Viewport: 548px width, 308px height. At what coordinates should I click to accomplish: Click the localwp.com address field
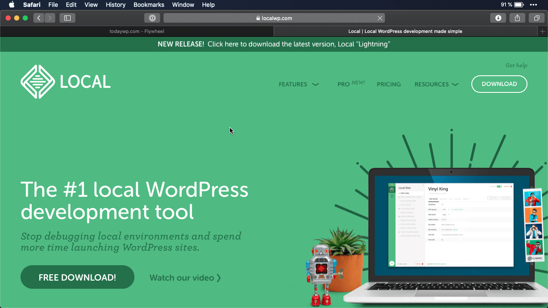tap(274, 18)
